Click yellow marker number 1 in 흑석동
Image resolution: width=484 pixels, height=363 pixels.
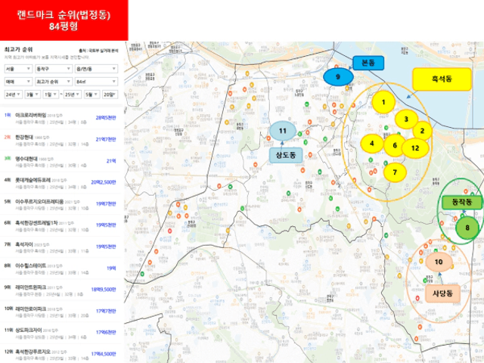point(383,102)
